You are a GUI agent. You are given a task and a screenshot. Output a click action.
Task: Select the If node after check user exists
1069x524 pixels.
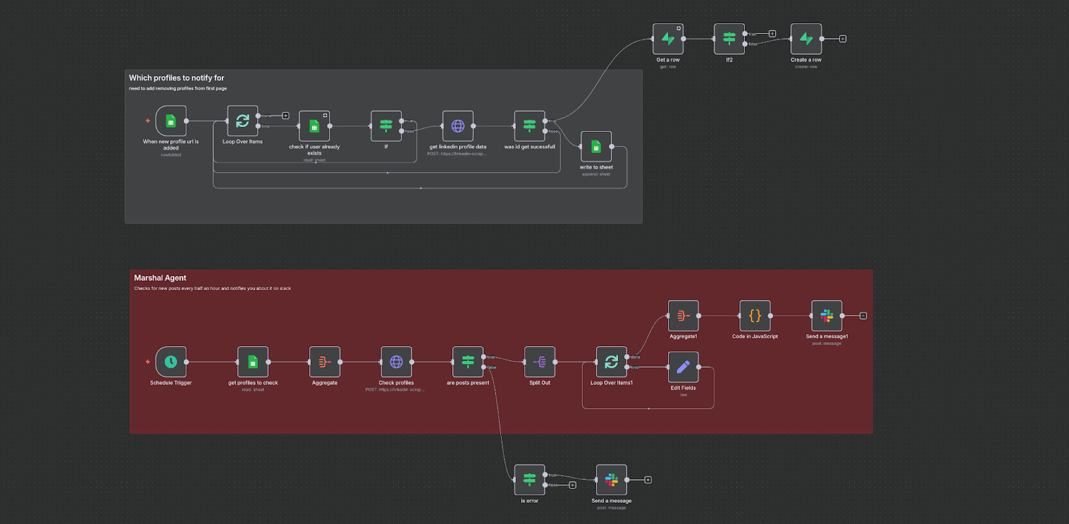coord(386,126)
